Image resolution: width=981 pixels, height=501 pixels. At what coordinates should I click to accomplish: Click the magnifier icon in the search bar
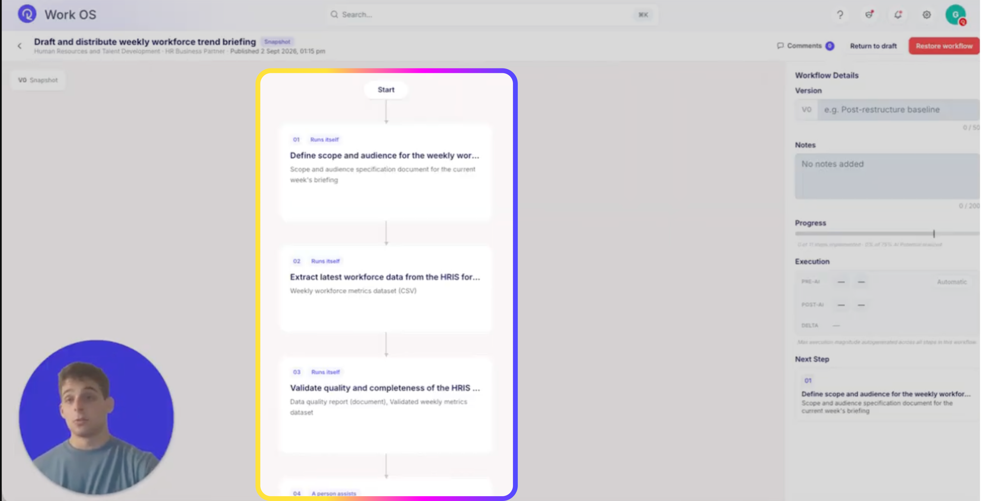click(x=334, y=14)
